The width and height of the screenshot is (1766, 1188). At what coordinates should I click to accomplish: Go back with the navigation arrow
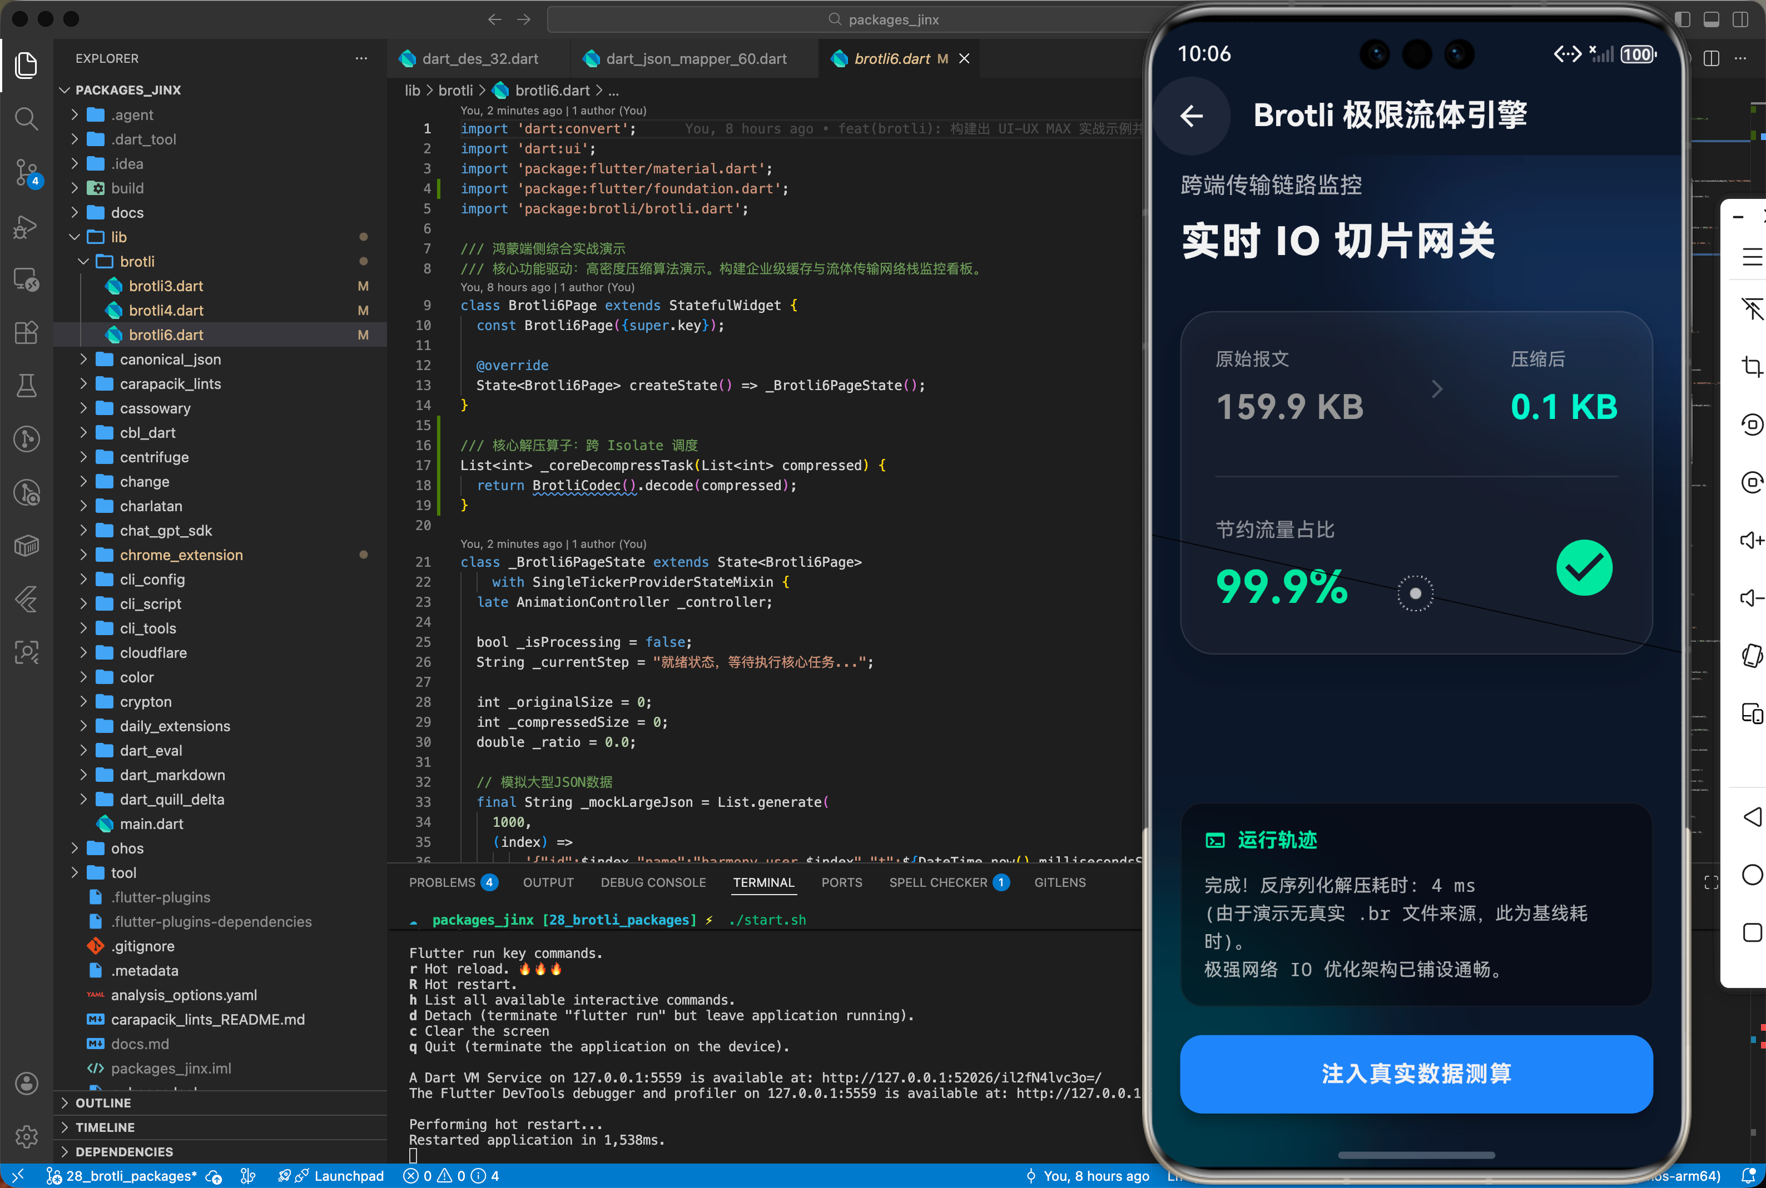pos(495,19)
